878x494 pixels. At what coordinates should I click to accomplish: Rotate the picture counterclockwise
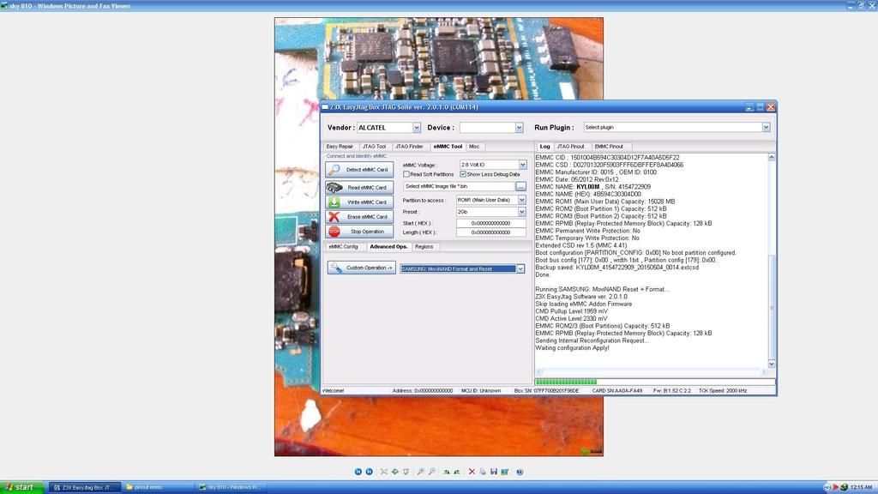coord(457,472)
